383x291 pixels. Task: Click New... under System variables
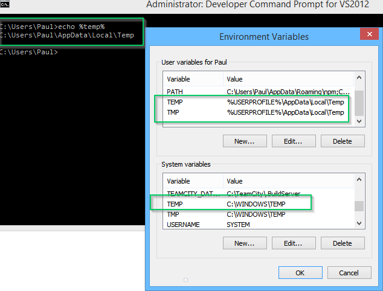245,243
